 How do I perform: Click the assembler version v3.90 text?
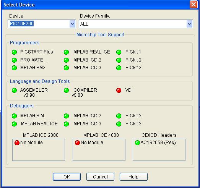(29, 95)
